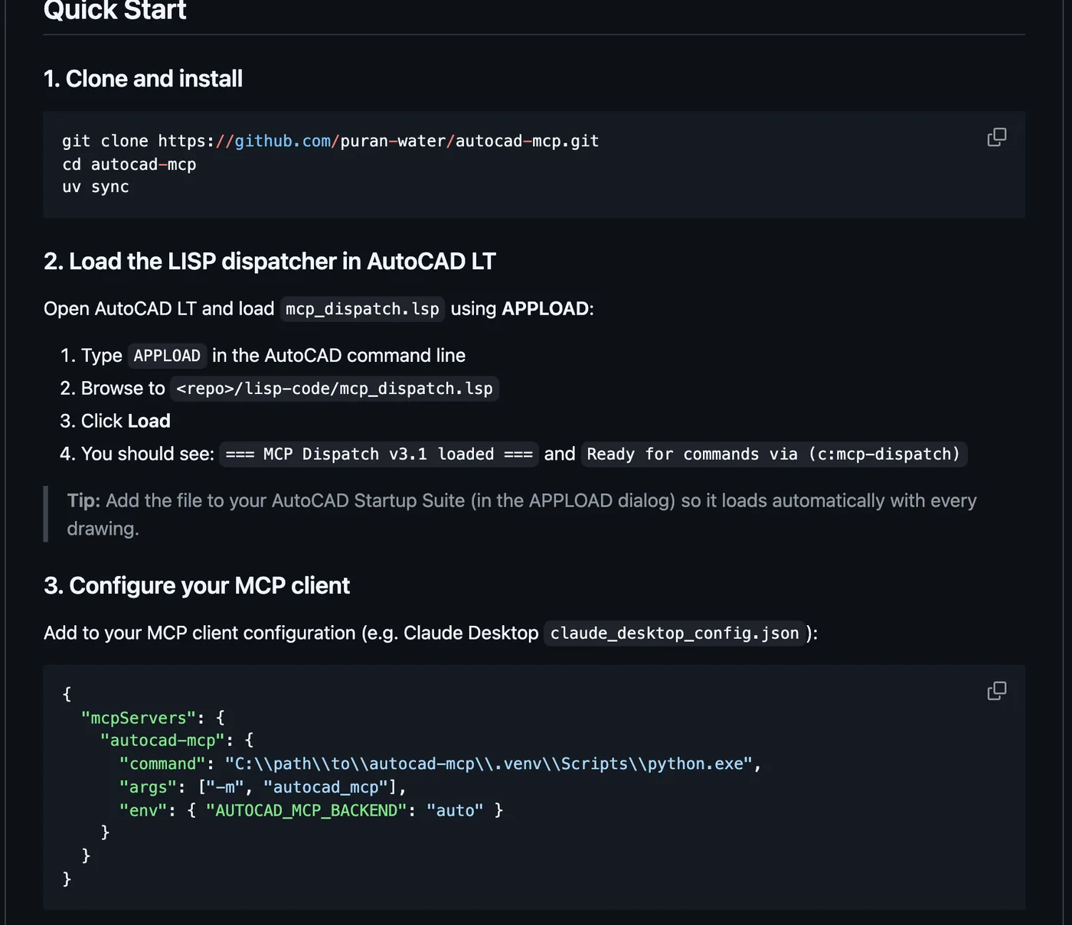Viewport: 1072px width, 925px height.
Task: Click the 'uv sync' command line
Action: (x=96, y=187)
